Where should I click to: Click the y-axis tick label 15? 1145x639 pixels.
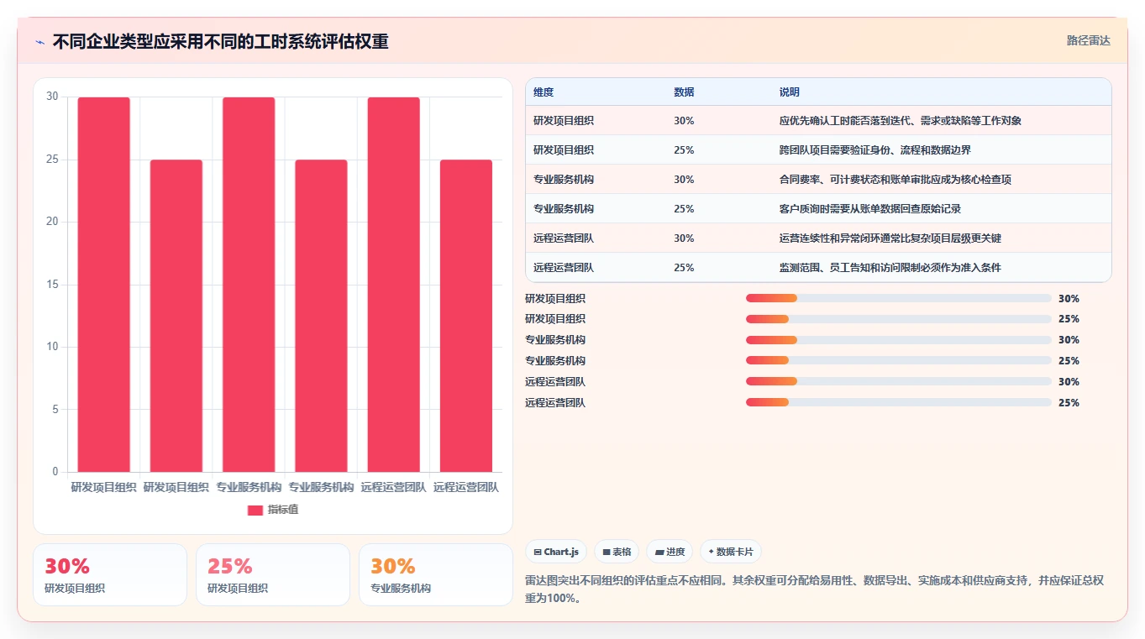[52, 285]
